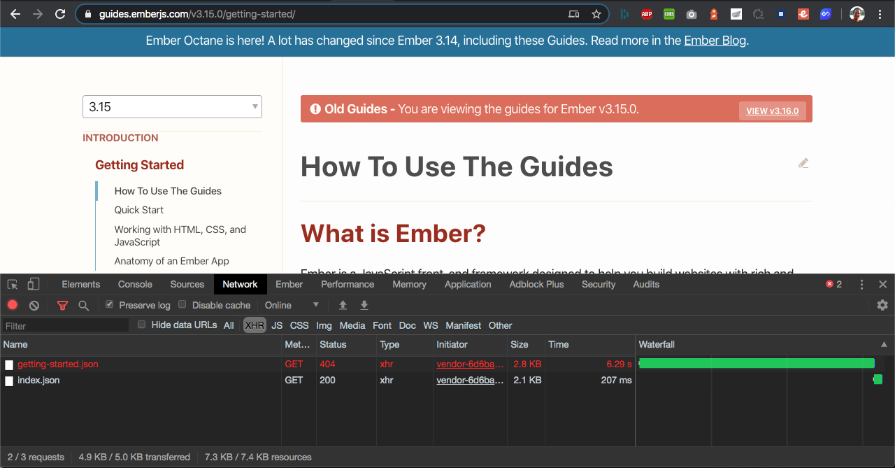Click the orange 'e' Ember extension icon
The image size is (895, 468).
[803, 14]
